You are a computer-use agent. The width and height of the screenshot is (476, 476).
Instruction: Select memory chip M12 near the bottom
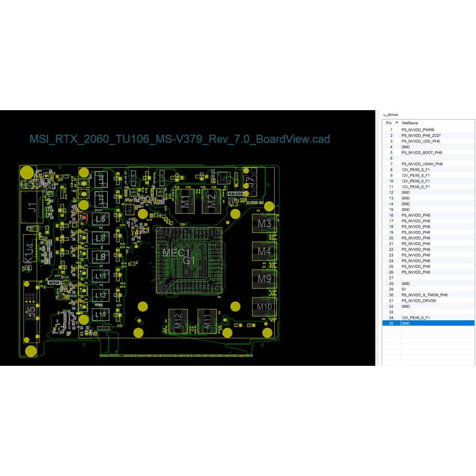179,321
